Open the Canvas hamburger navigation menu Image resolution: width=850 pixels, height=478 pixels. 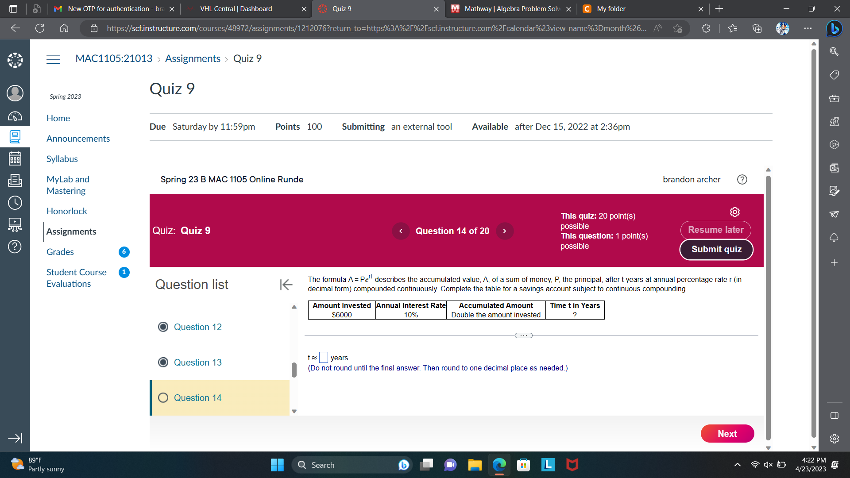[53, 59]
